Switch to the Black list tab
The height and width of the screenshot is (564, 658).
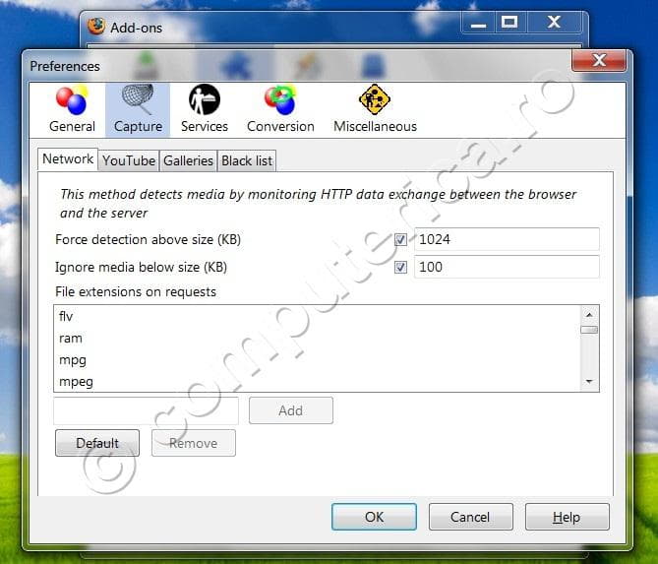tap(247, 160)
